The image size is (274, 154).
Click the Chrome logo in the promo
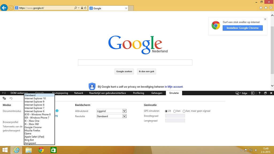pos(216,25)
